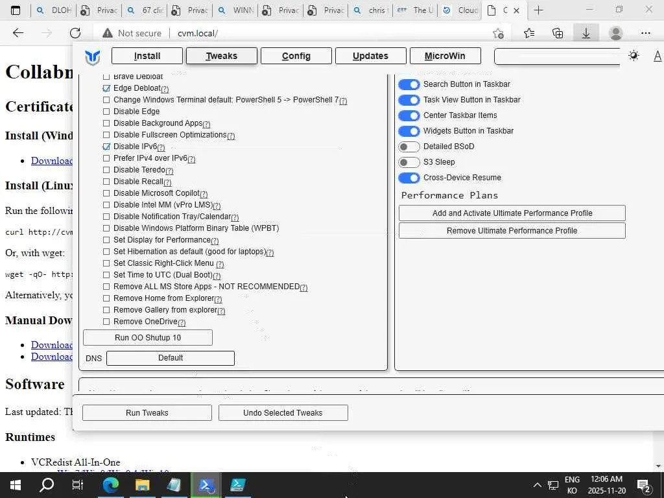Viewport: 664px width, 498px height.
Task: Switch to the Install tab
Action: (147, 56)
